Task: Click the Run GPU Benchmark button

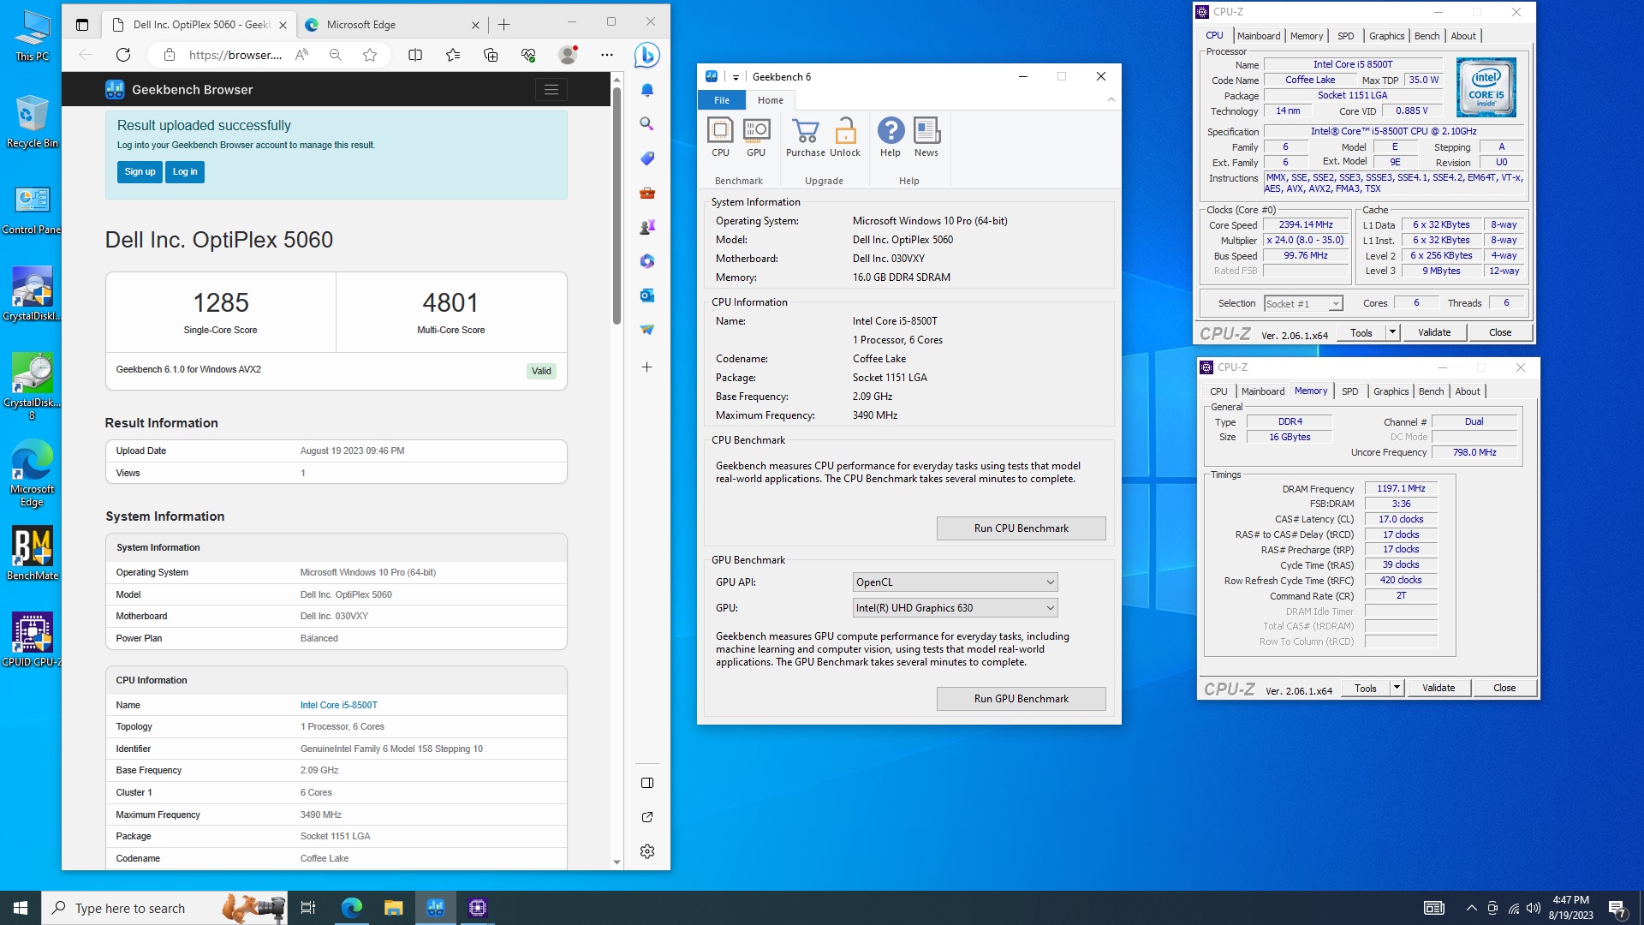Action: pyautogui.click(x=1021, y=699)
